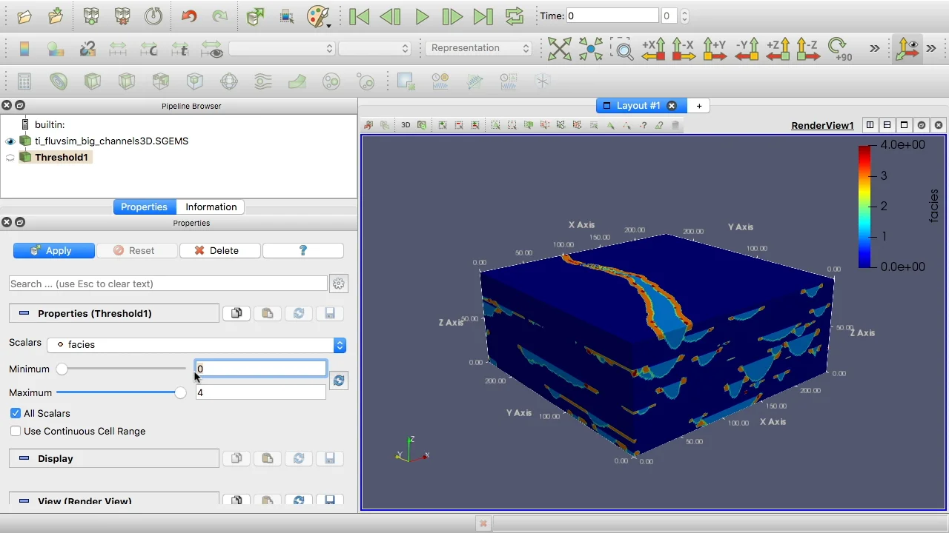The height and width of the screenshot is (533, 949).
Task: Click Edit color map icon
Action: [x=56, y=49]
